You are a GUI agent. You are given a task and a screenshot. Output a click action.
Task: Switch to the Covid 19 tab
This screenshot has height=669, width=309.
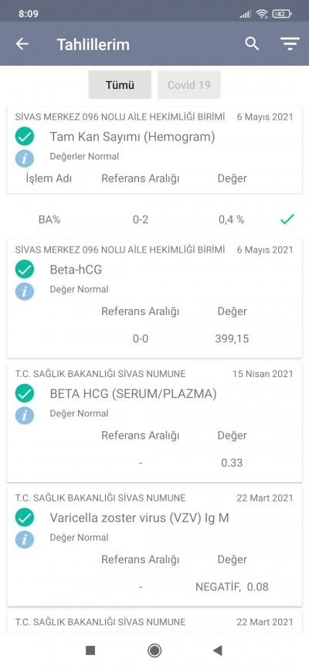click(x=189, y=84)
